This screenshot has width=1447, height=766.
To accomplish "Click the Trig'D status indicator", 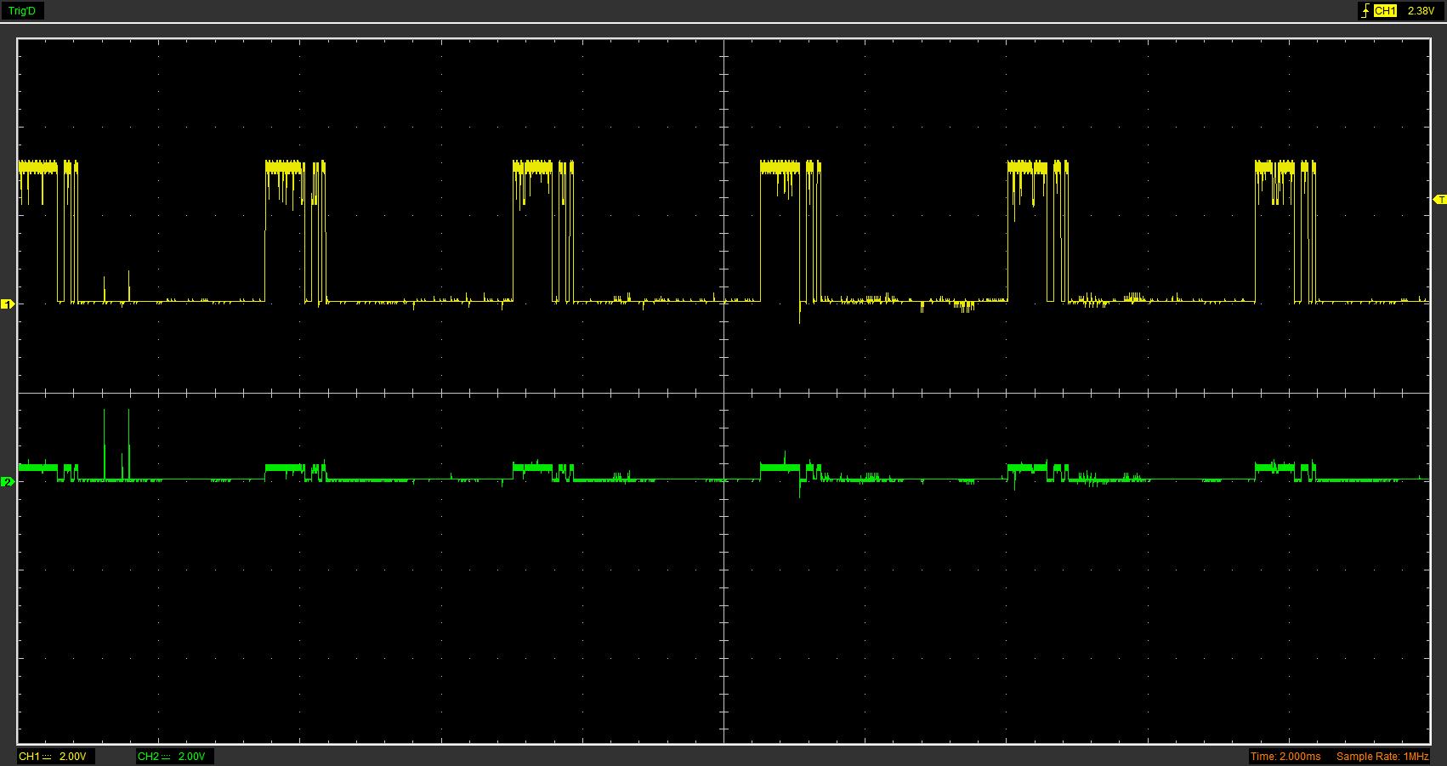I will pyautogui.click(x=22, y=11).
